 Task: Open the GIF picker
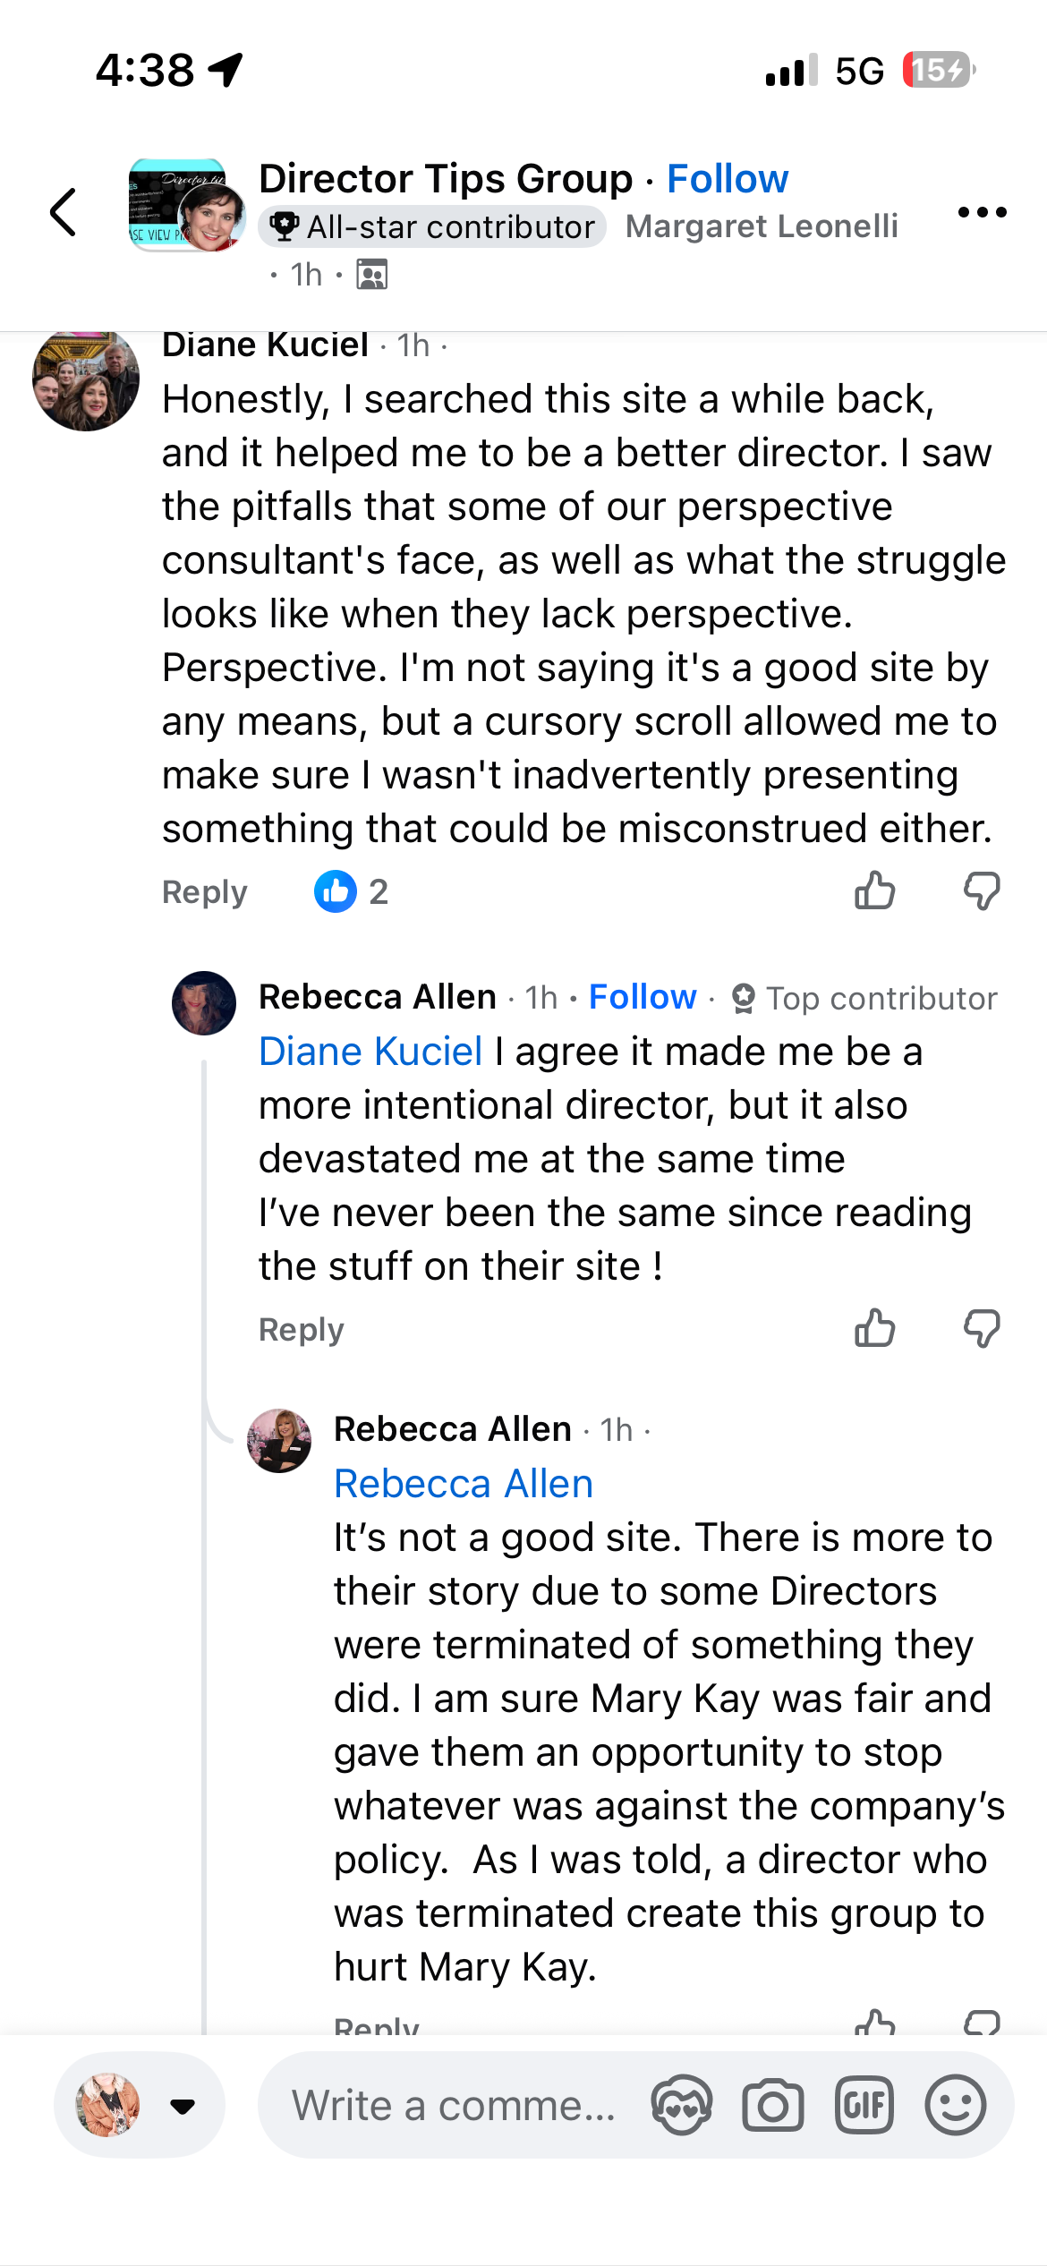click(x=864, y=2106)
